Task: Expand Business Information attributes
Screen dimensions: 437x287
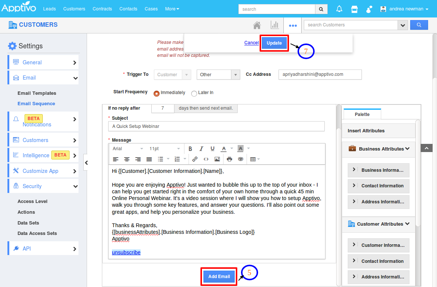Action: click(379, 170)
